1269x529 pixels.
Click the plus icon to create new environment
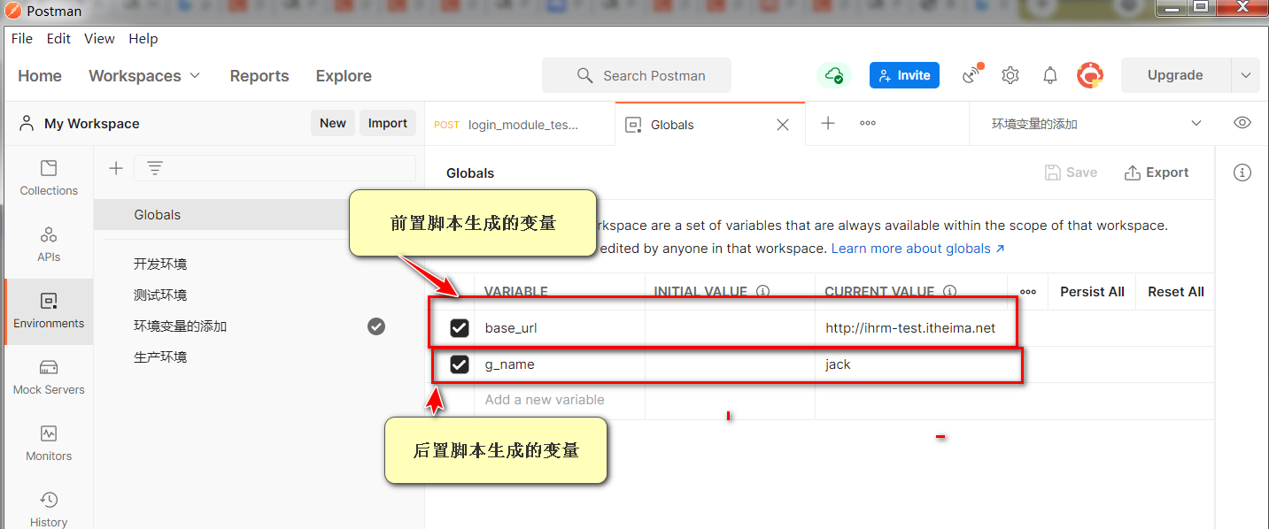click(x=116, y=168)
